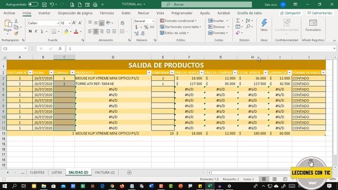Image resolution: width=338 pixels, height=190 pixels.
Task: Select cell with TORRE ATX REF: 5804 HE
Action: point(113,83)
